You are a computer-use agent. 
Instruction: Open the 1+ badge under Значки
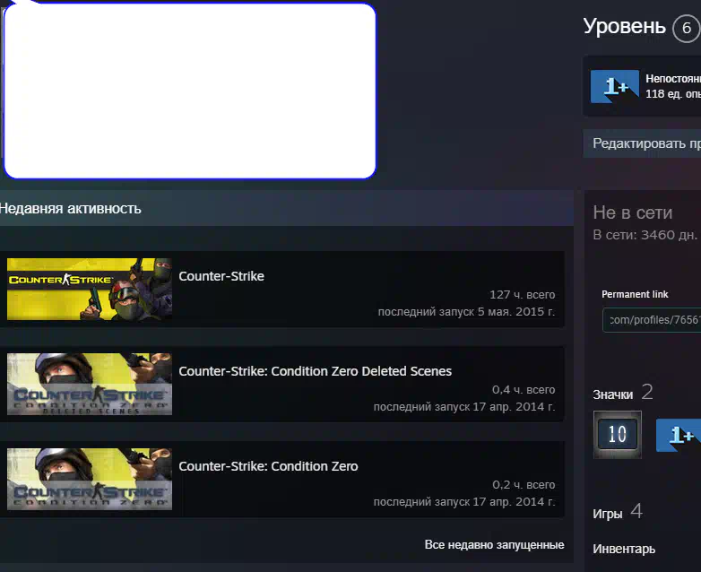click(x=679, y=435)
